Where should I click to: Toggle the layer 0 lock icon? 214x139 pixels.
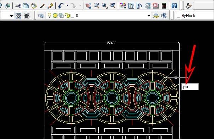(x=67, y=15)
